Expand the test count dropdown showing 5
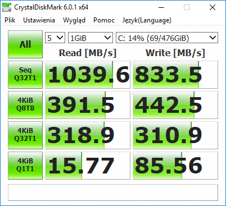This screenshot has width=226, height=206. [x=55, y=38]
